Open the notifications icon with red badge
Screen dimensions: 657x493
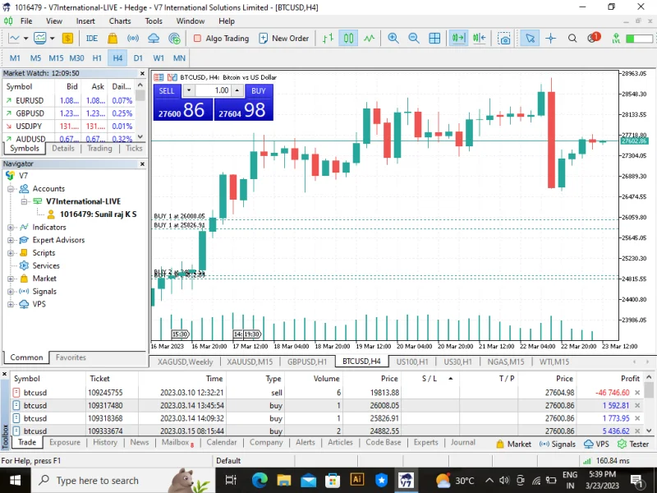point(594,38)
